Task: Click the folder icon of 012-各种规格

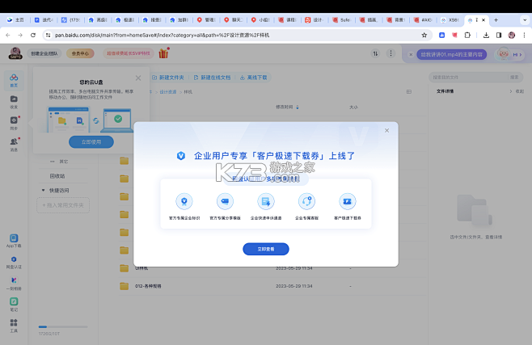Action: click(x=125, y=286)
